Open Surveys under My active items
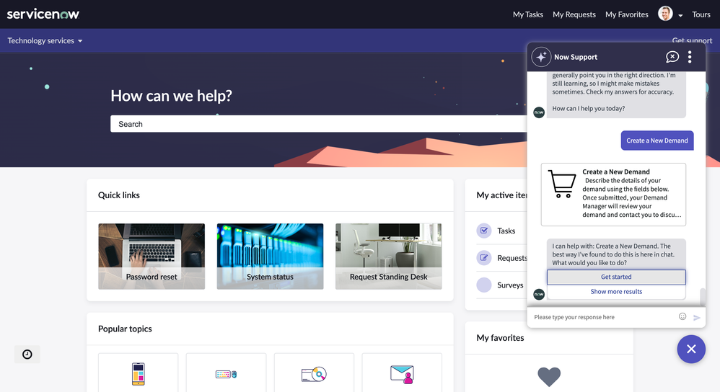The image size is (720, 392). point(510,285)
